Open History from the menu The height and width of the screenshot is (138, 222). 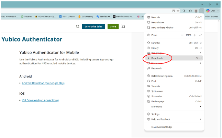174,48
